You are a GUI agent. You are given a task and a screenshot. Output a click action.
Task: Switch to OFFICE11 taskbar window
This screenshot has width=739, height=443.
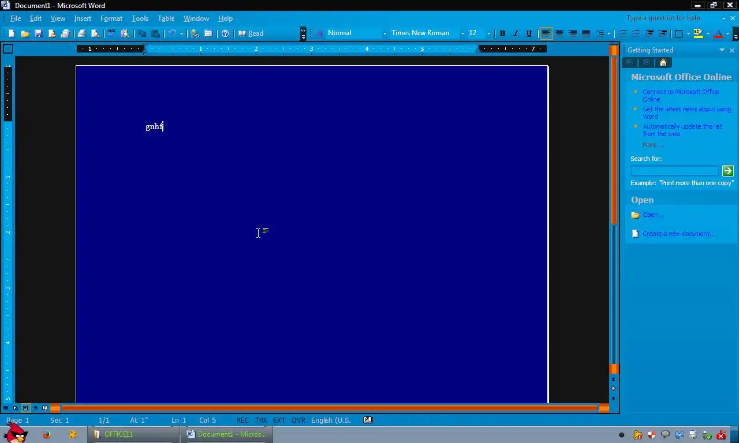[x=134, y=434]
